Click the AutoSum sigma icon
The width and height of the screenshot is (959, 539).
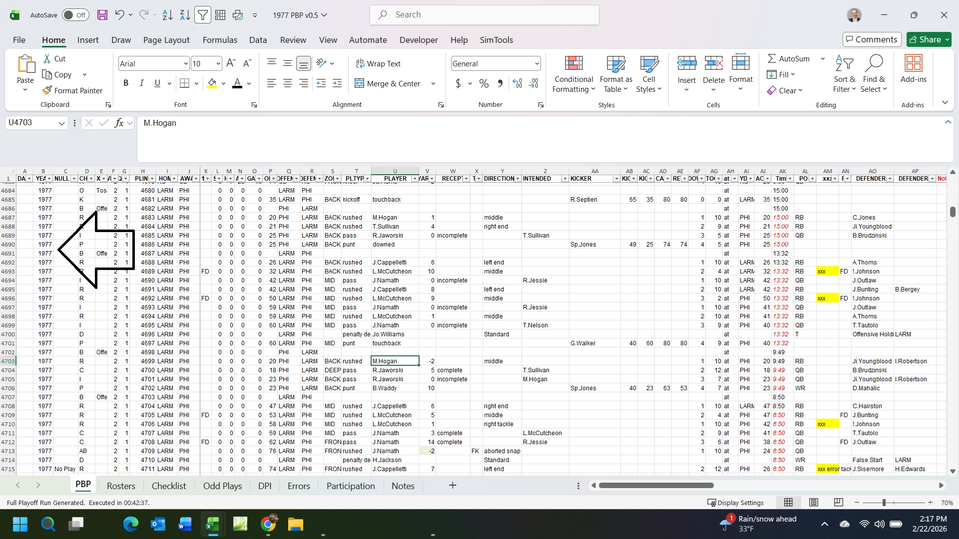pyautogui.click(x=772, y=58)
